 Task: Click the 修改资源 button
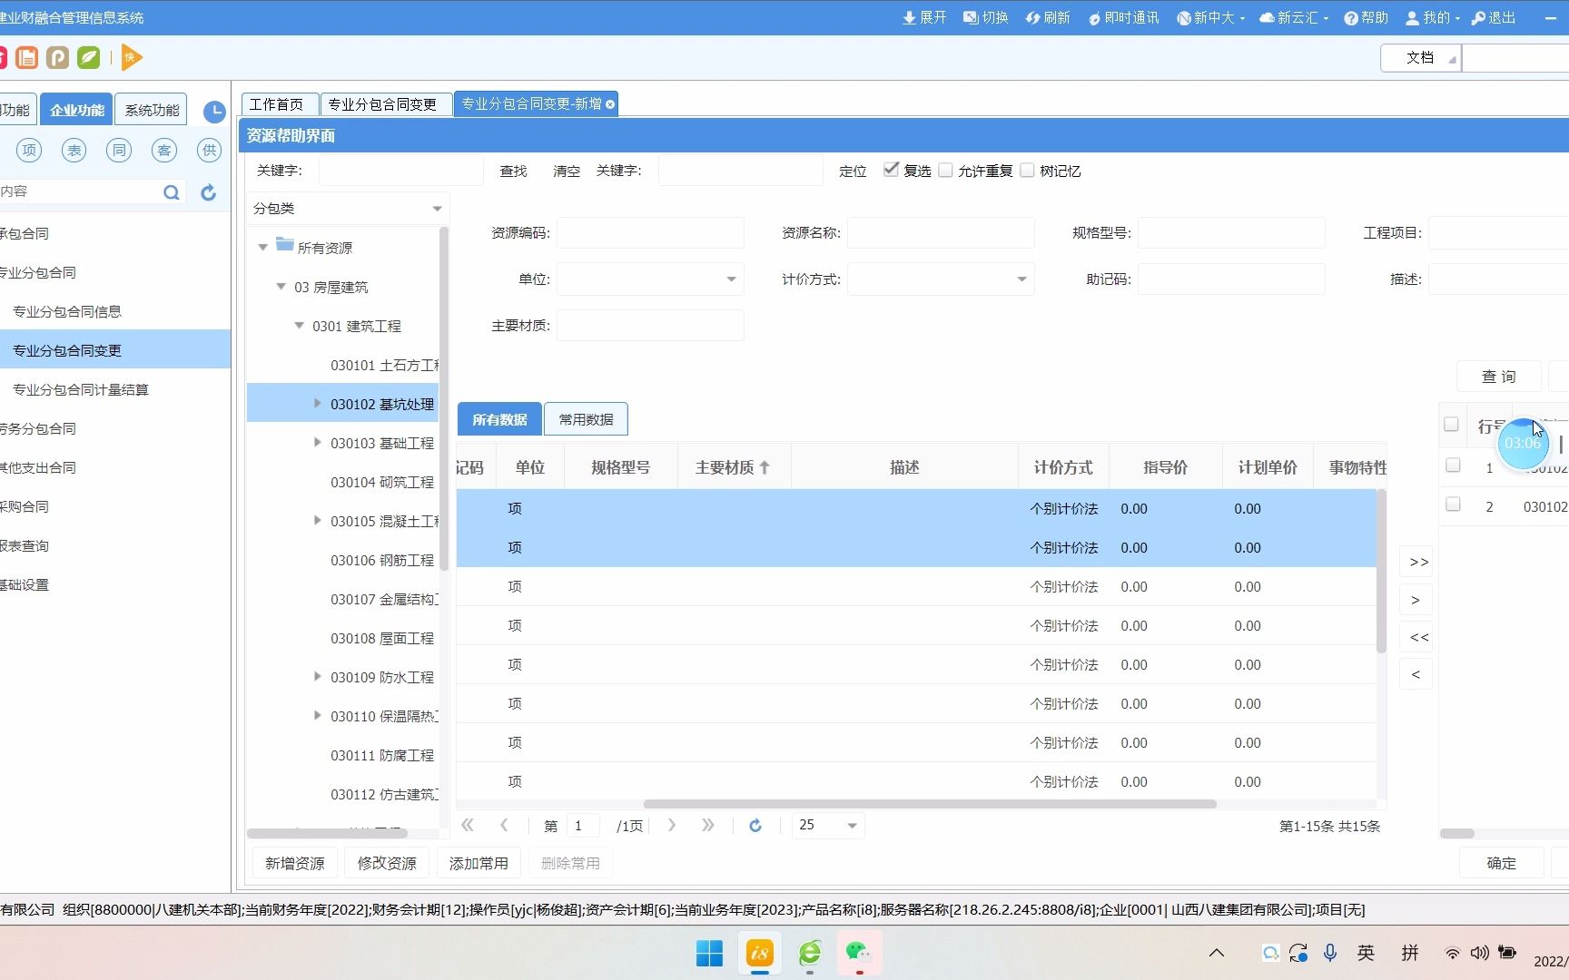(387, 863)
